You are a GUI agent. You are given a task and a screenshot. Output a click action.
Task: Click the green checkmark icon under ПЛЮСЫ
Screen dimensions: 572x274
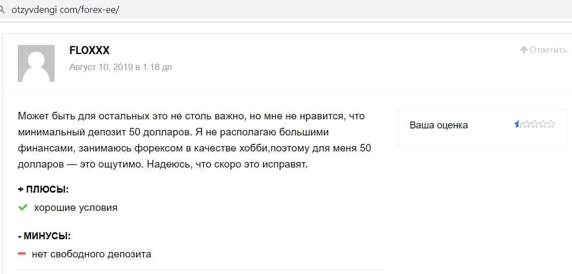(22, 208)
